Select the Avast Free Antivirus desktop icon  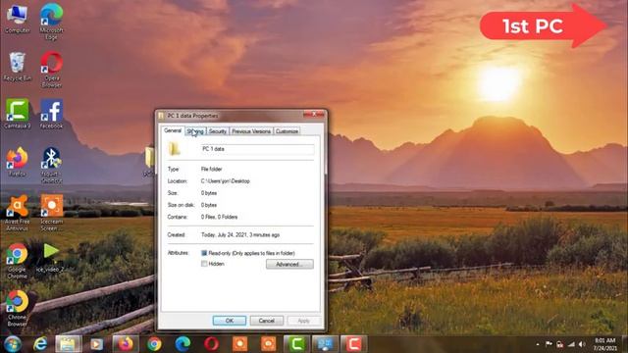coord(18,213)
